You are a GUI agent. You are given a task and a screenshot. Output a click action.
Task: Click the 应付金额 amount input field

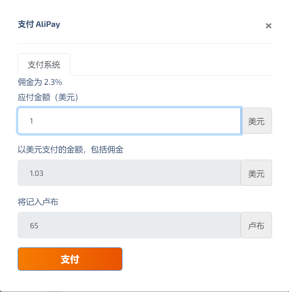tap(129, 121)
